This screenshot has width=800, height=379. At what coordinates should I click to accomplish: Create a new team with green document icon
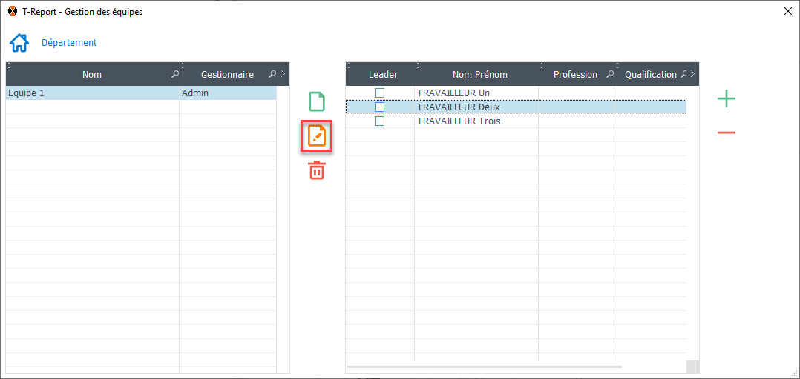click(317, 101)
